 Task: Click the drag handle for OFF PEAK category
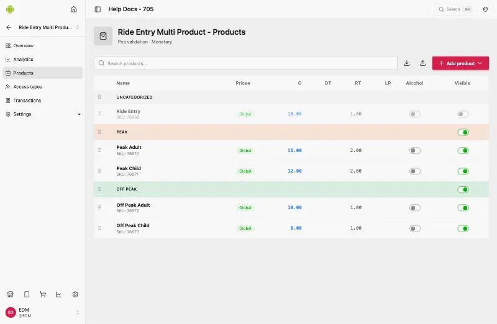click(99, 189)
